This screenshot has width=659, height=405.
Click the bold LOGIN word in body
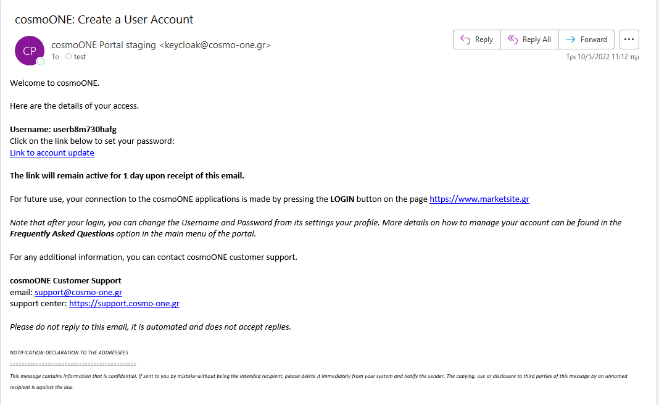pos(342,199)
